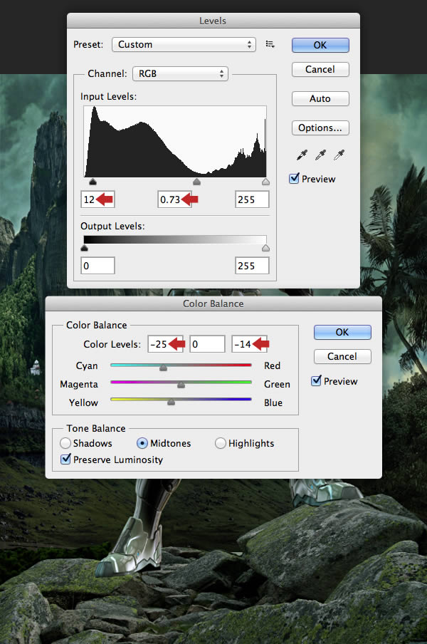
Task: Click the first Color Levels field (-25)
Action: (165, 344)
